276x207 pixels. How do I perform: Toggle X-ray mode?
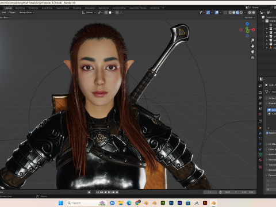point(225,13)
